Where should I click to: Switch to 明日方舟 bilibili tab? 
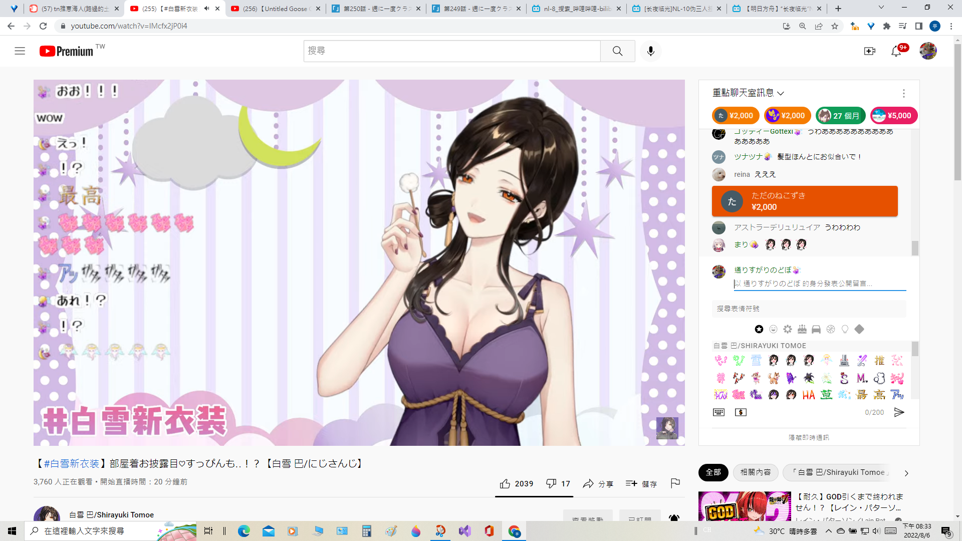tap(777, 9)
